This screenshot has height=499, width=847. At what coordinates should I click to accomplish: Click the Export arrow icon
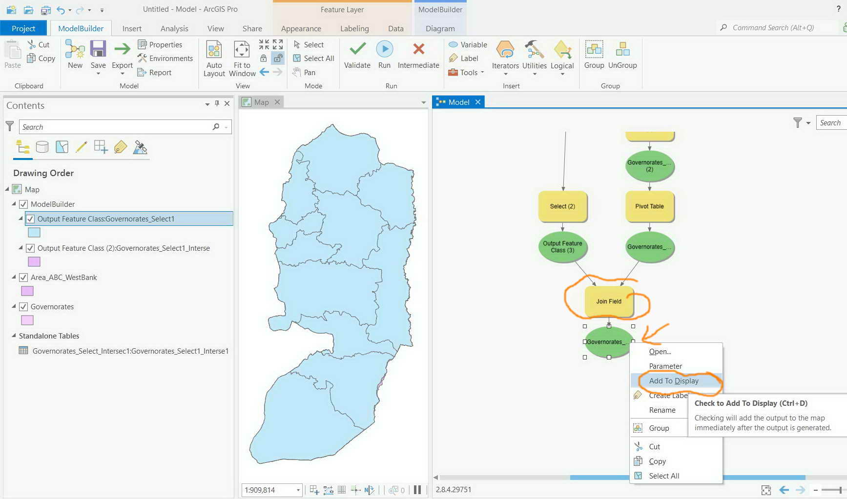[x=122, y=49]
